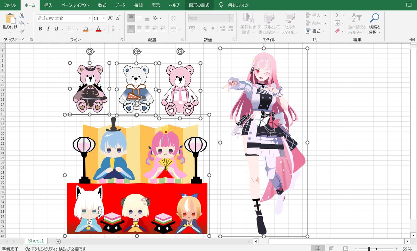Viewport: 417px width, 251px height.
Task: Click the increase indent icon
Action: click(163, 29)
